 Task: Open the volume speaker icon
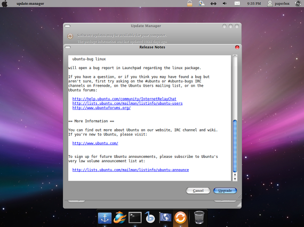tap(225, 3)
